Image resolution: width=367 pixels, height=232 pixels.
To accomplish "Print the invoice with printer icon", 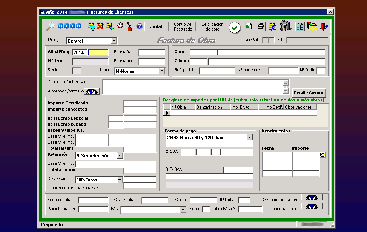I will tap(260, 26).
